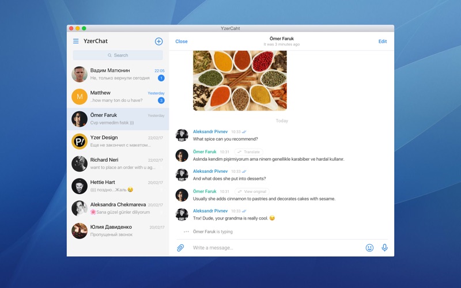Click Hettie Hart's avatar in chat list
The height and width of the screenshot is (288, 461).
point(80,186)
